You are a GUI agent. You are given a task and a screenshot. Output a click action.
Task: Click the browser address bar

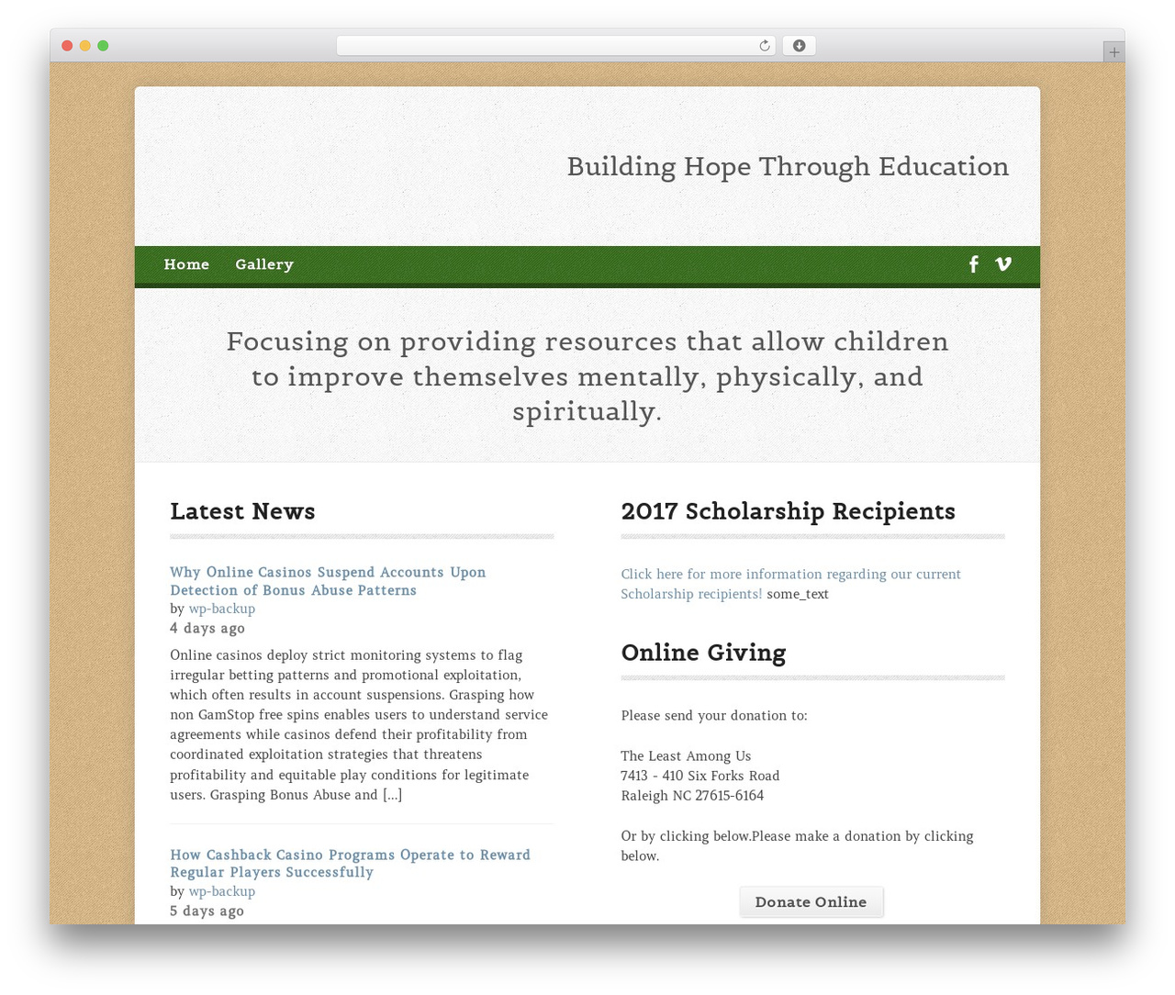click(x=555, y=46)
